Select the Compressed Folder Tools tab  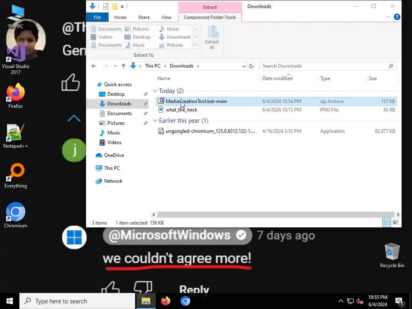coord(210,17)
